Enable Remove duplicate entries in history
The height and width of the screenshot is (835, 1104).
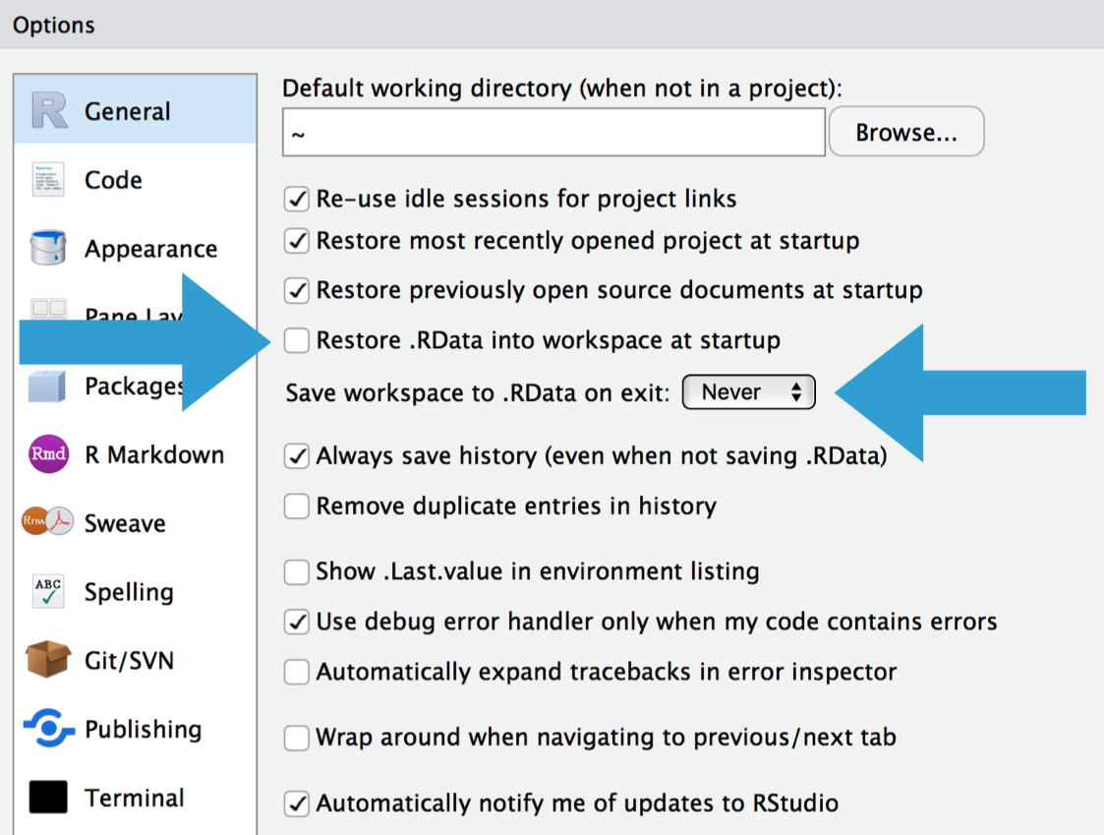tap(297, 506)
